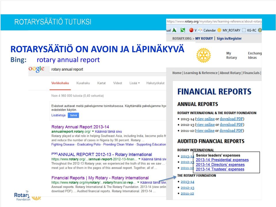Click the MY ROTARY header link
Viewport: 276px width, 207px height.
pyautogui.click(x=204, y=38)
